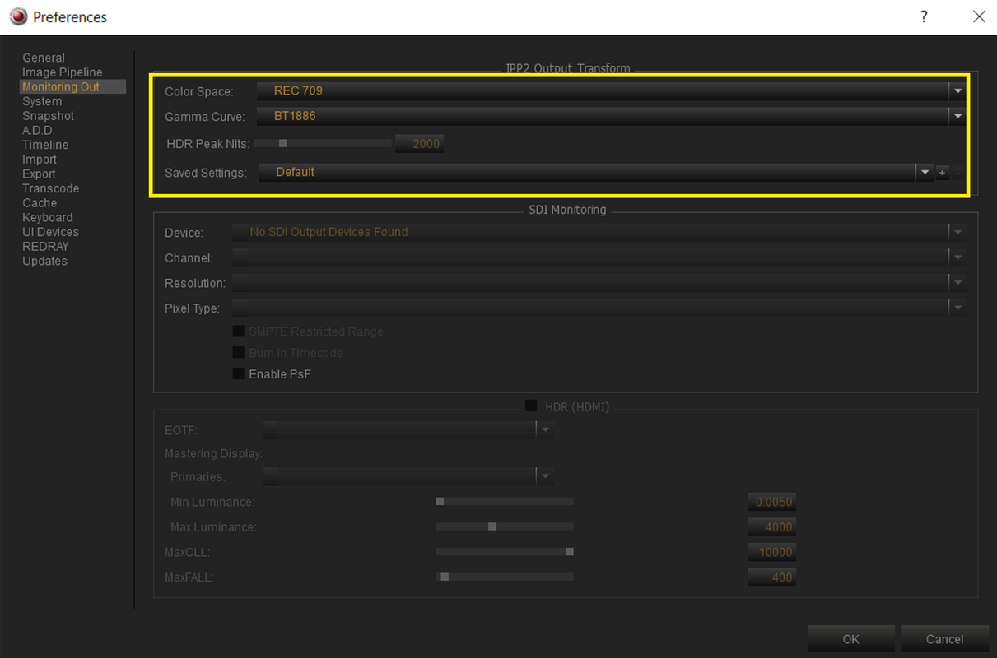Switch to Timeline preferences

pyautogui.click(x=45, y=145)
